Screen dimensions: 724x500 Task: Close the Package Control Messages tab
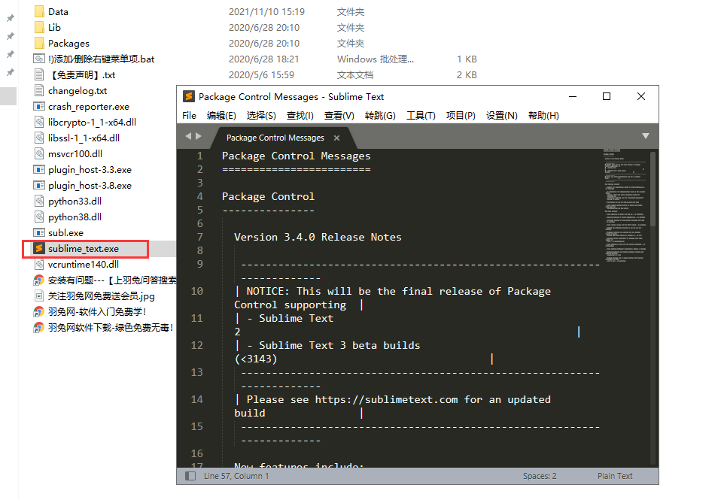[x=336, y=138]
